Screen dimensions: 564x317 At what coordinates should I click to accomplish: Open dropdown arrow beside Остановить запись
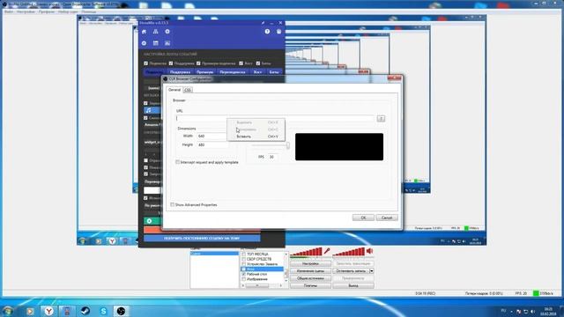coord(372,271)
